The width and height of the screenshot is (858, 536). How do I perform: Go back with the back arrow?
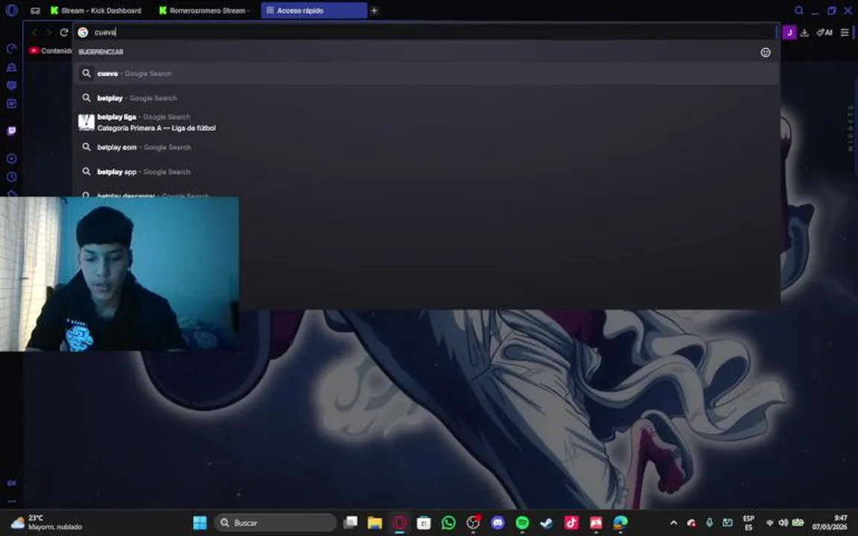tap(34, 32)
